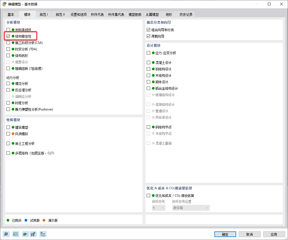The width and height of the screenshot is (288, 240).
Task: Enable 施工阶段分析(CSA) checkbox
Action: click(x=8, y=43)
